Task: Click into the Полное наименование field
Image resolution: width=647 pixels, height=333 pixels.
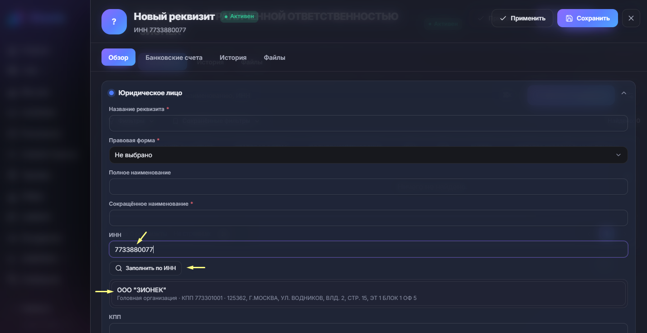Action: (x=368, y=187)
